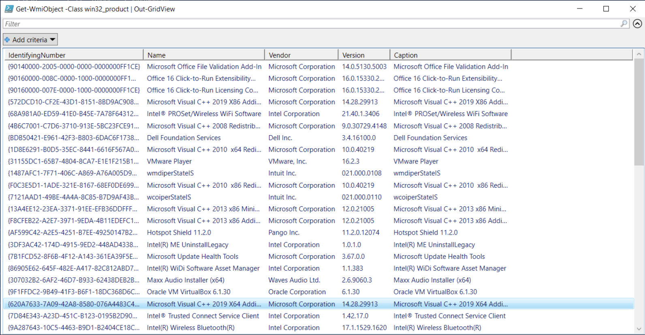645x335 pixels.
Task: Click the vertical scrollbar thumb
Action: pos(639,112)
